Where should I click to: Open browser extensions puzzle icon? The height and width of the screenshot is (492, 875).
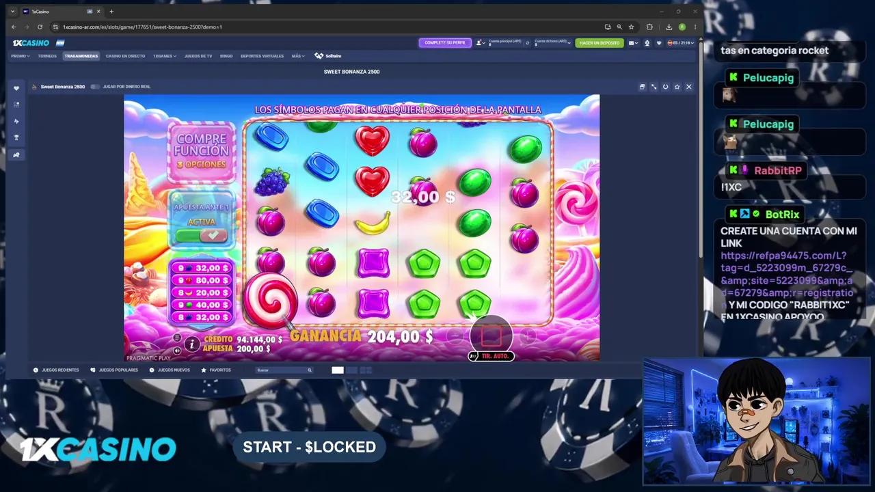tap(649, 27)
